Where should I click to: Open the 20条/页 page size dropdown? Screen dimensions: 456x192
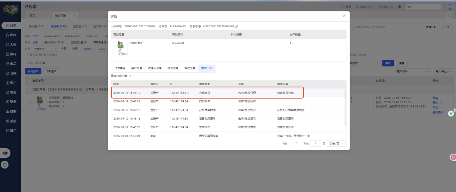[x=337, y=143]
